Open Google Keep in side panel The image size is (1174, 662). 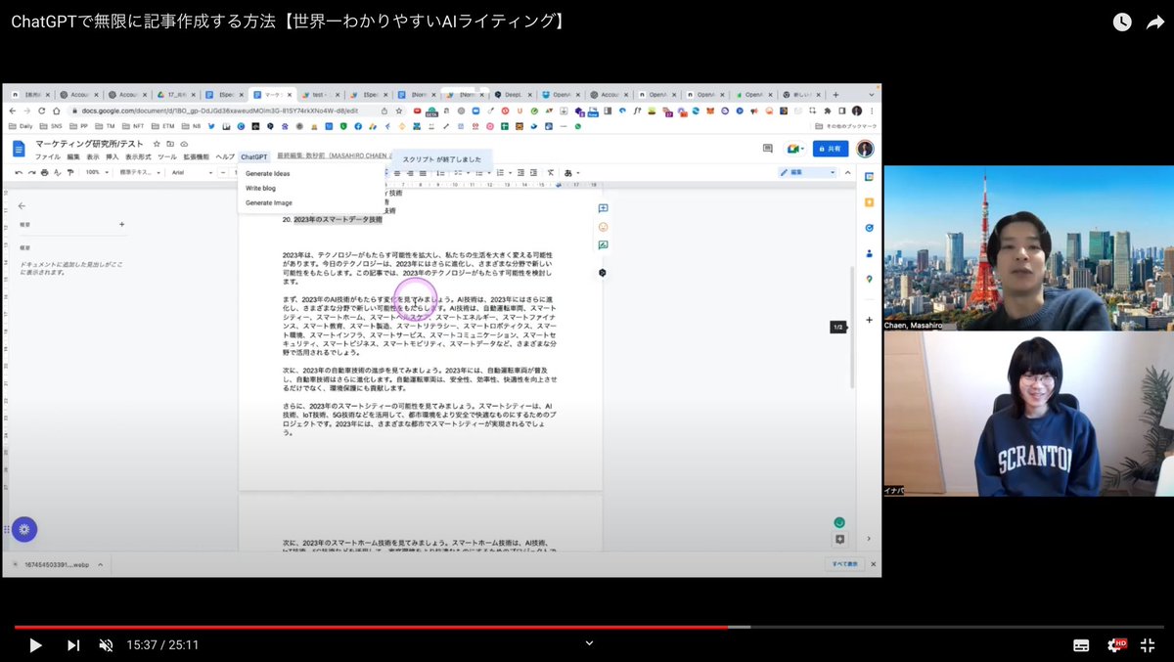(869, 201)
